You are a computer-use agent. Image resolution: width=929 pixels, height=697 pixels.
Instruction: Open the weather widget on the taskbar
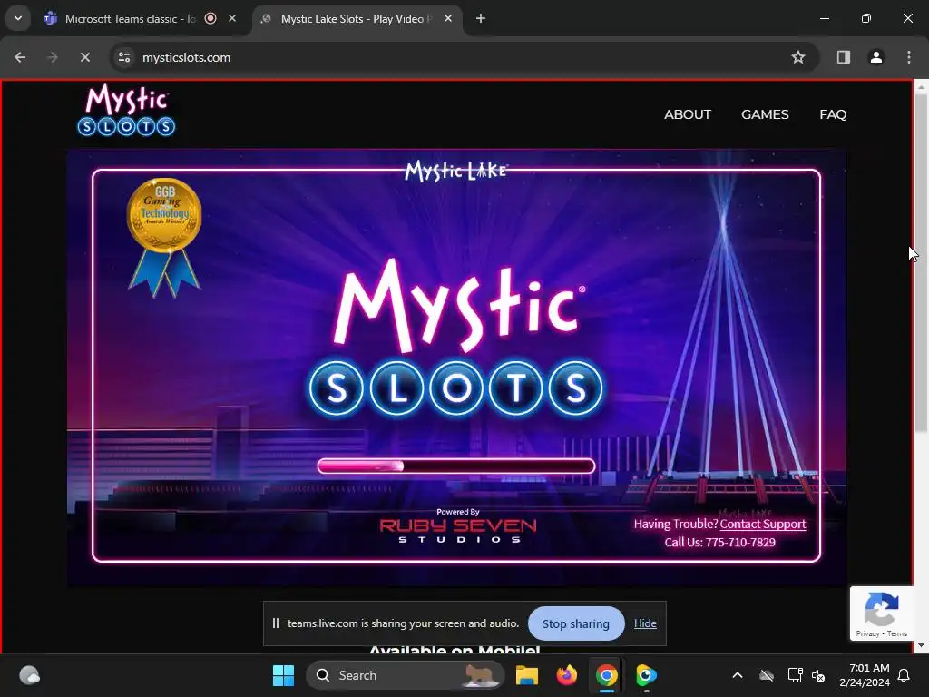click(30, 675)
